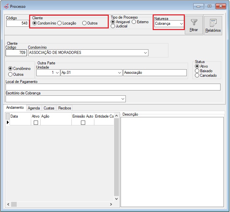Select the Externo process type option
The width and height of the screenshot is (230, 212).
[134, 22]
